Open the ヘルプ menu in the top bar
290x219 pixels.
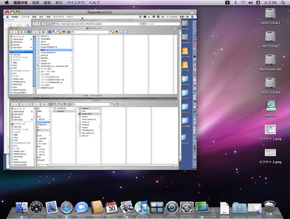click(95, 3)
